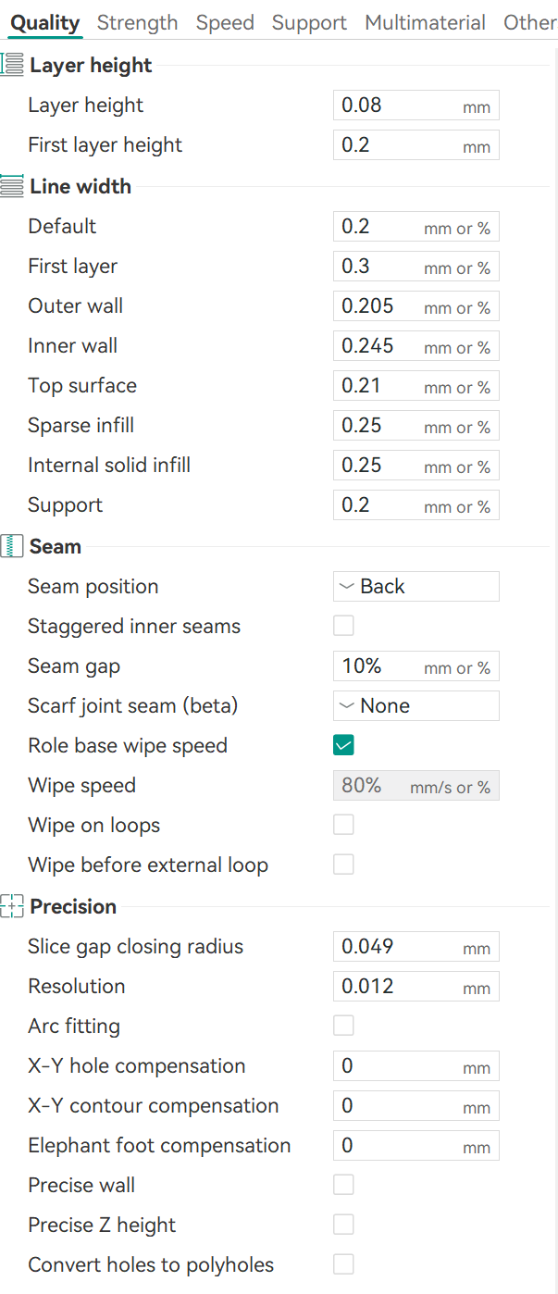Open the Support tab

(309, 22)
